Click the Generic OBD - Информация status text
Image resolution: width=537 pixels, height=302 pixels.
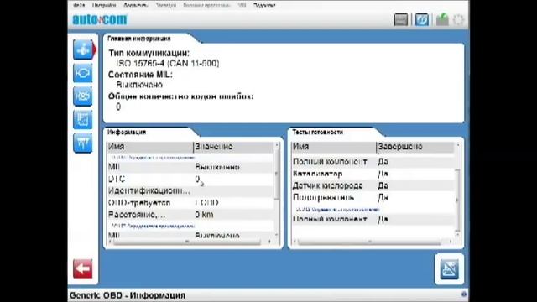[128, 295]
